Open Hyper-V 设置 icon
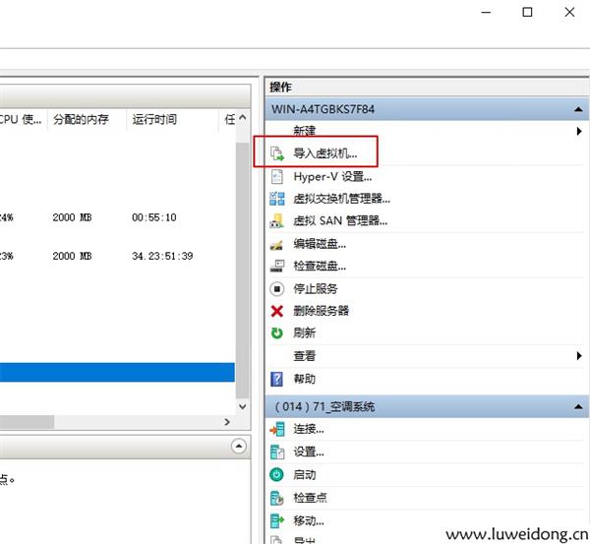The width and height of the screenshot is (590, 544). pyautogui.click(x=277, y=177)
